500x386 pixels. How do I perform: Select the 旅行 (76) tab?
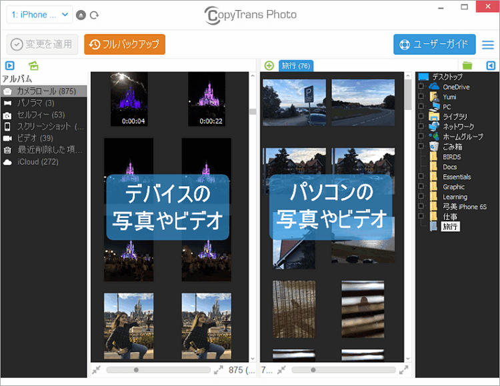click(x=296, y=66)
